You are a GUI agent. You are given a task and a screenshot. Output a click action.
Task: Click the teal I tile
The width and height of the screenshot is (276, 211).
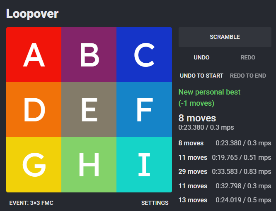tap(144, 165)
